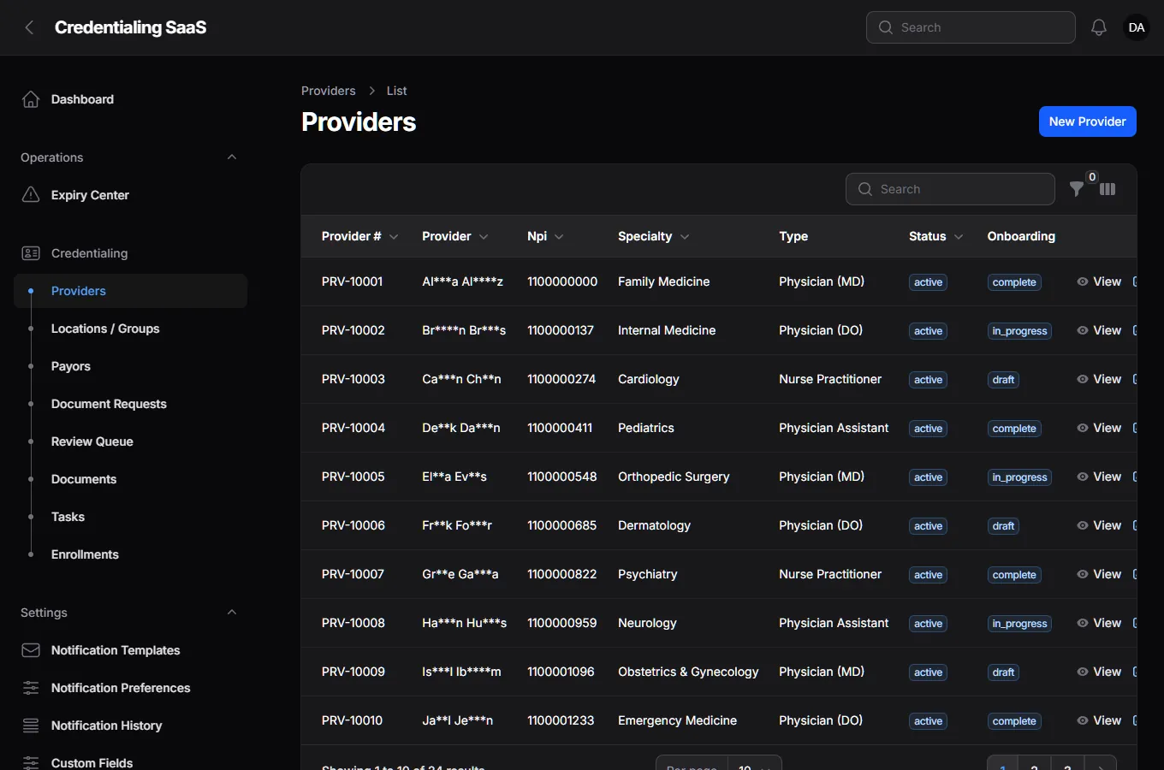This screenshot has height=770, width=1164.
Task: Click the Credentialing SaaS title
Action: point(130,27)
